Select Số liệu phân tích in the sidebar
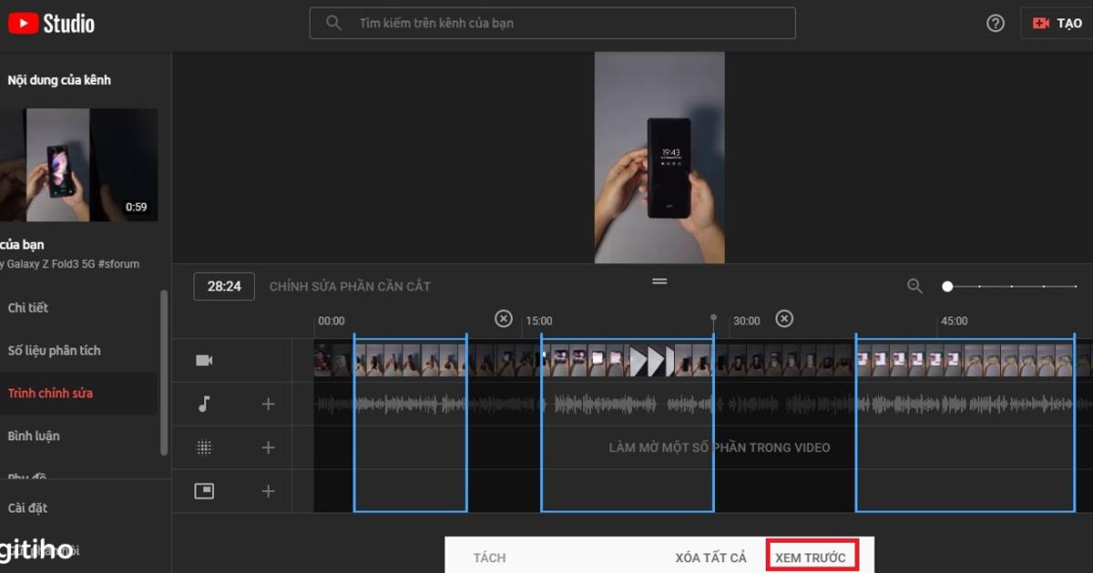The height and width of the screenshot is (573, 1093). [55, 349]
